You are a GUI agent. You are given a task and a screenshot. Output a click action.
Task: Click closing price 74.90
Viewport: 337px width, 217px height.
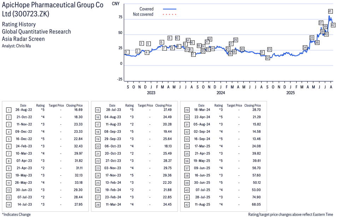(x=256, y=197)
